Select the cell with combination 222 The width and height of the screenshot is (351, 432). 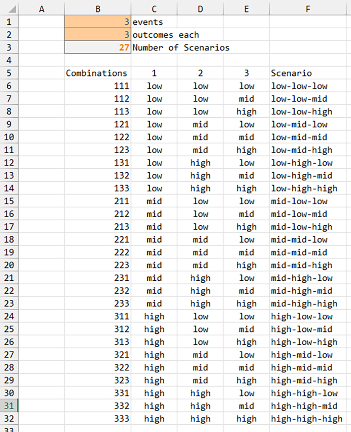click(97, 252)
